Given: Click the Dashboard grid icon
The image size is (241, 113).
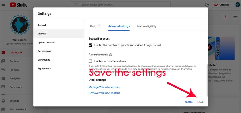Looking at the screenshot, I should [x=3, y=52].
